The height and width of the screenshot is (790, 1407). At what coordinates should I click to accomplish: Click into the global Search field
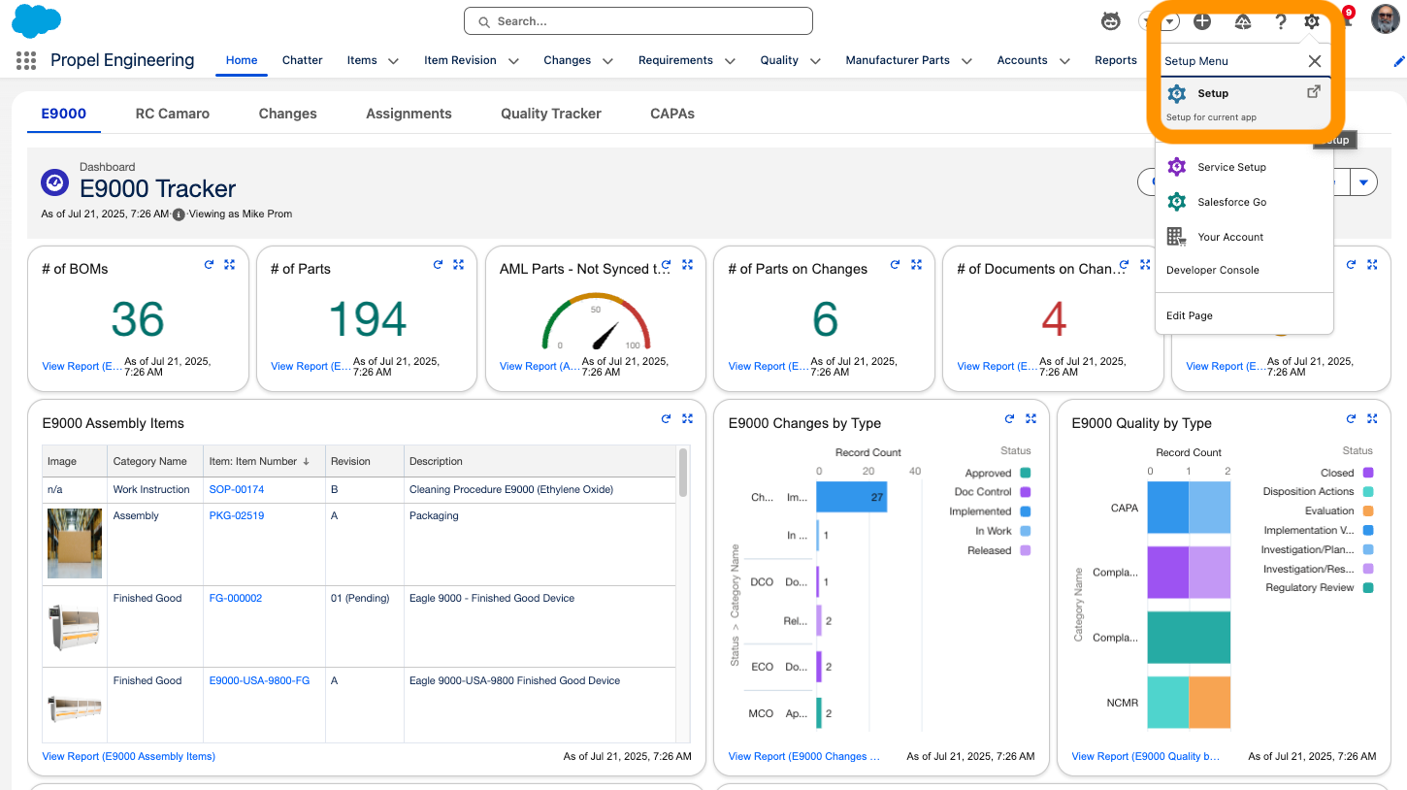coord(638,20)
